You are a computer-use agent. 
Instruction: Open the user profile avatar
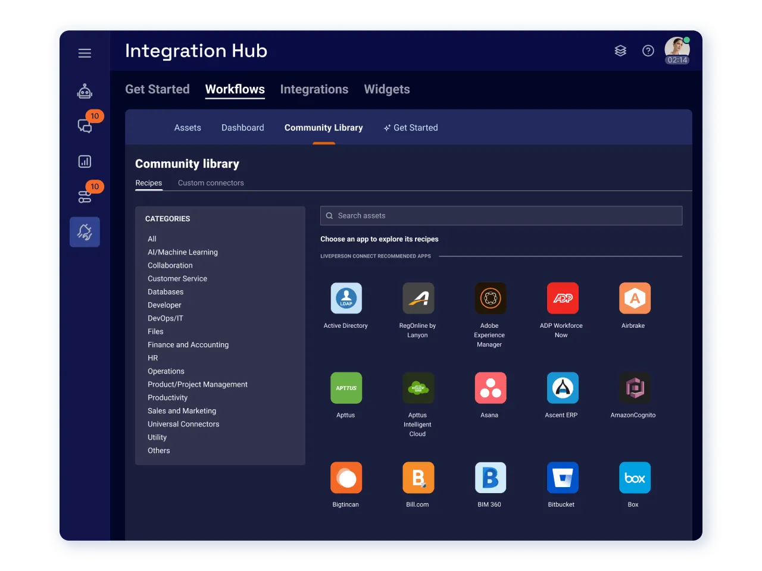click(x=677, y=50)
